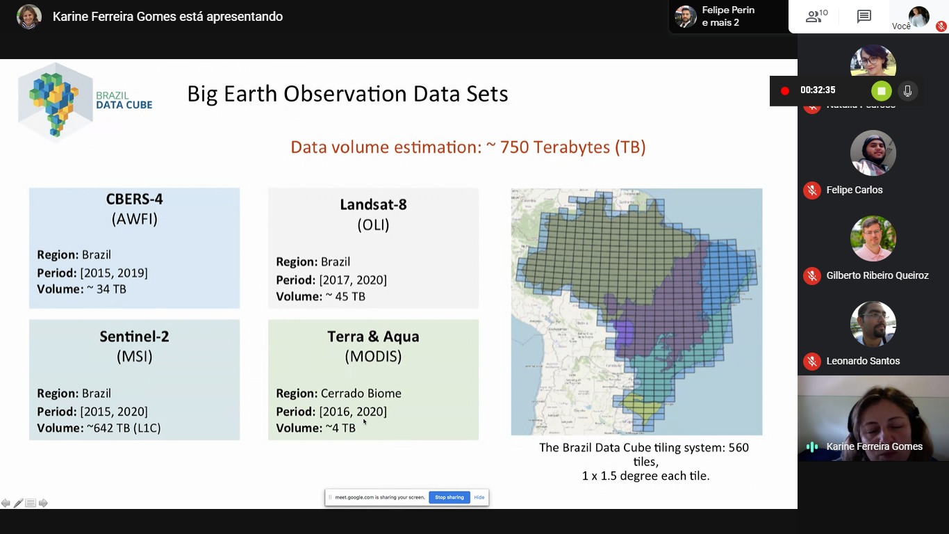Click Felipe Perin e mais 2 tile

click(x=729, y=17)
